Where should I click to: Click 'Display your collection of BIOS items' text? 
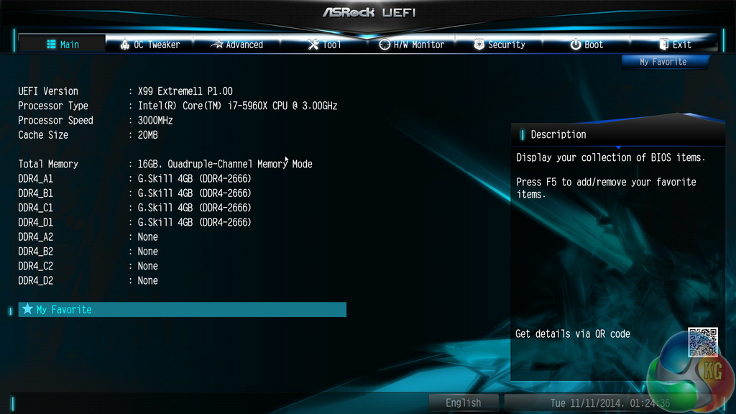coord(611,157)
